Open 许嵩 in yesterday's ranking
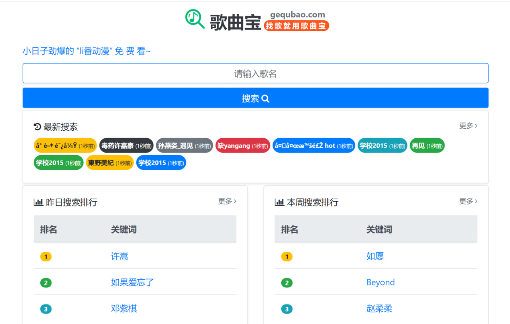This screenshot has height=324, width=510. coord(120,256)
